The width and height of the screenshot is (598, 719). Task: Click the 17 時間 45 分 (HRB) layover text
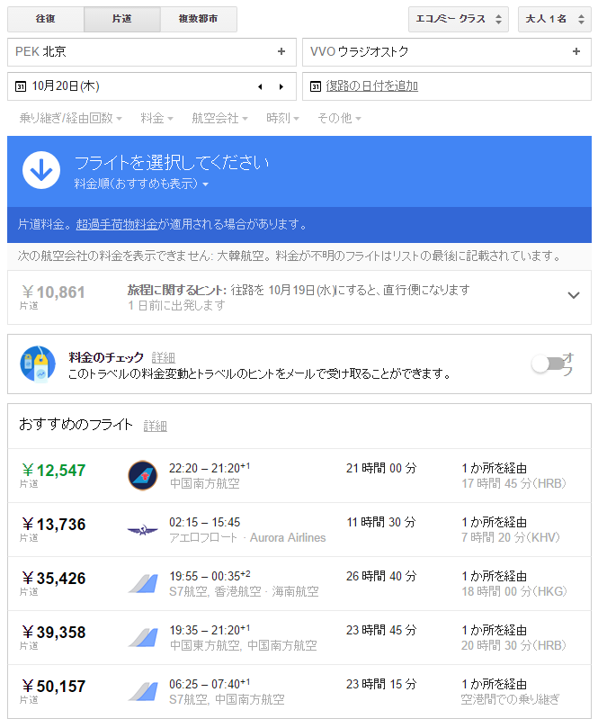pyautogui.click(x=513, y=483)
